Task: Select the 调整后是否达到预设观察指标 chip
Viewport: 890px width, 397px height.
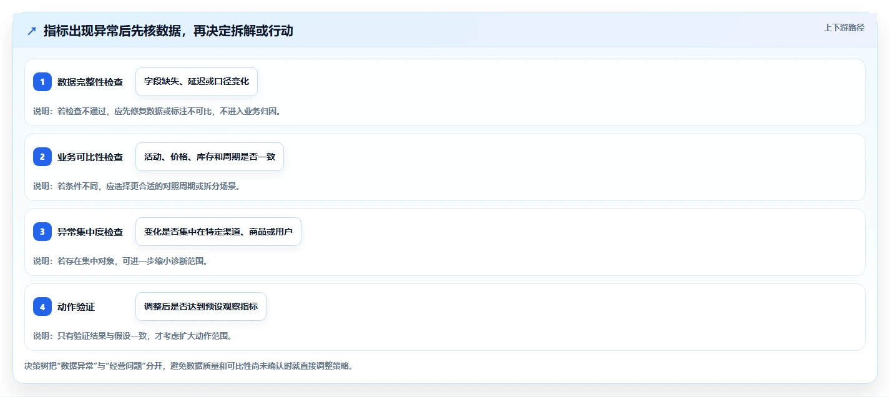Action: 201,306
